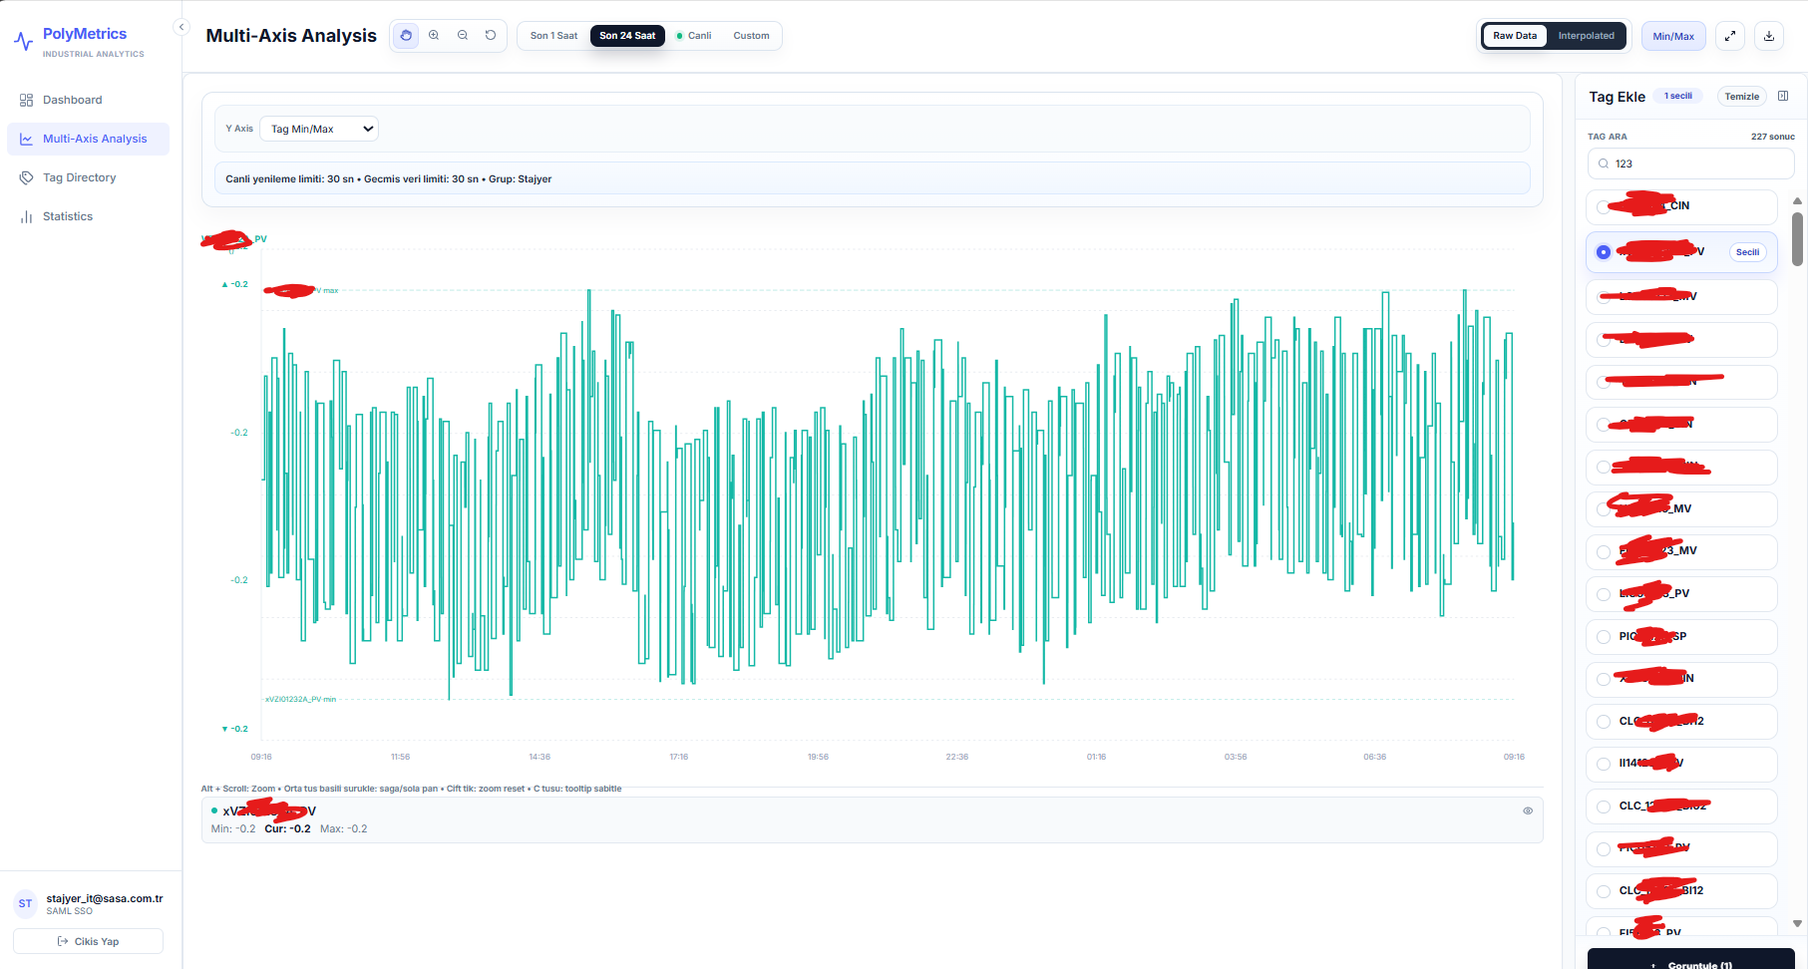Click the tag list scroll down arrow
This screenshot has width=1808, height=969.
coord(1797,924)
